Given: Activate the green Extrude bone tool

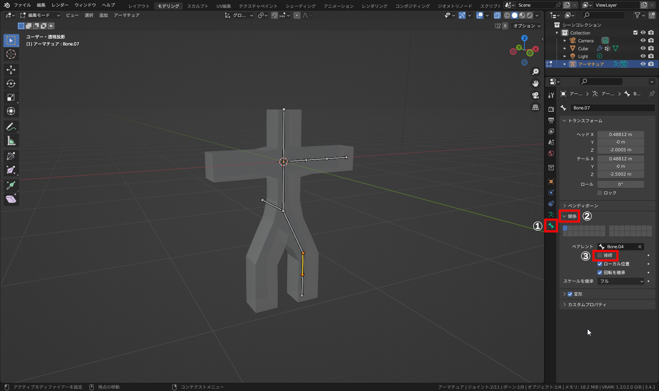Looking at the screenshot, I should pyautogui.click(x=11, y=185).
